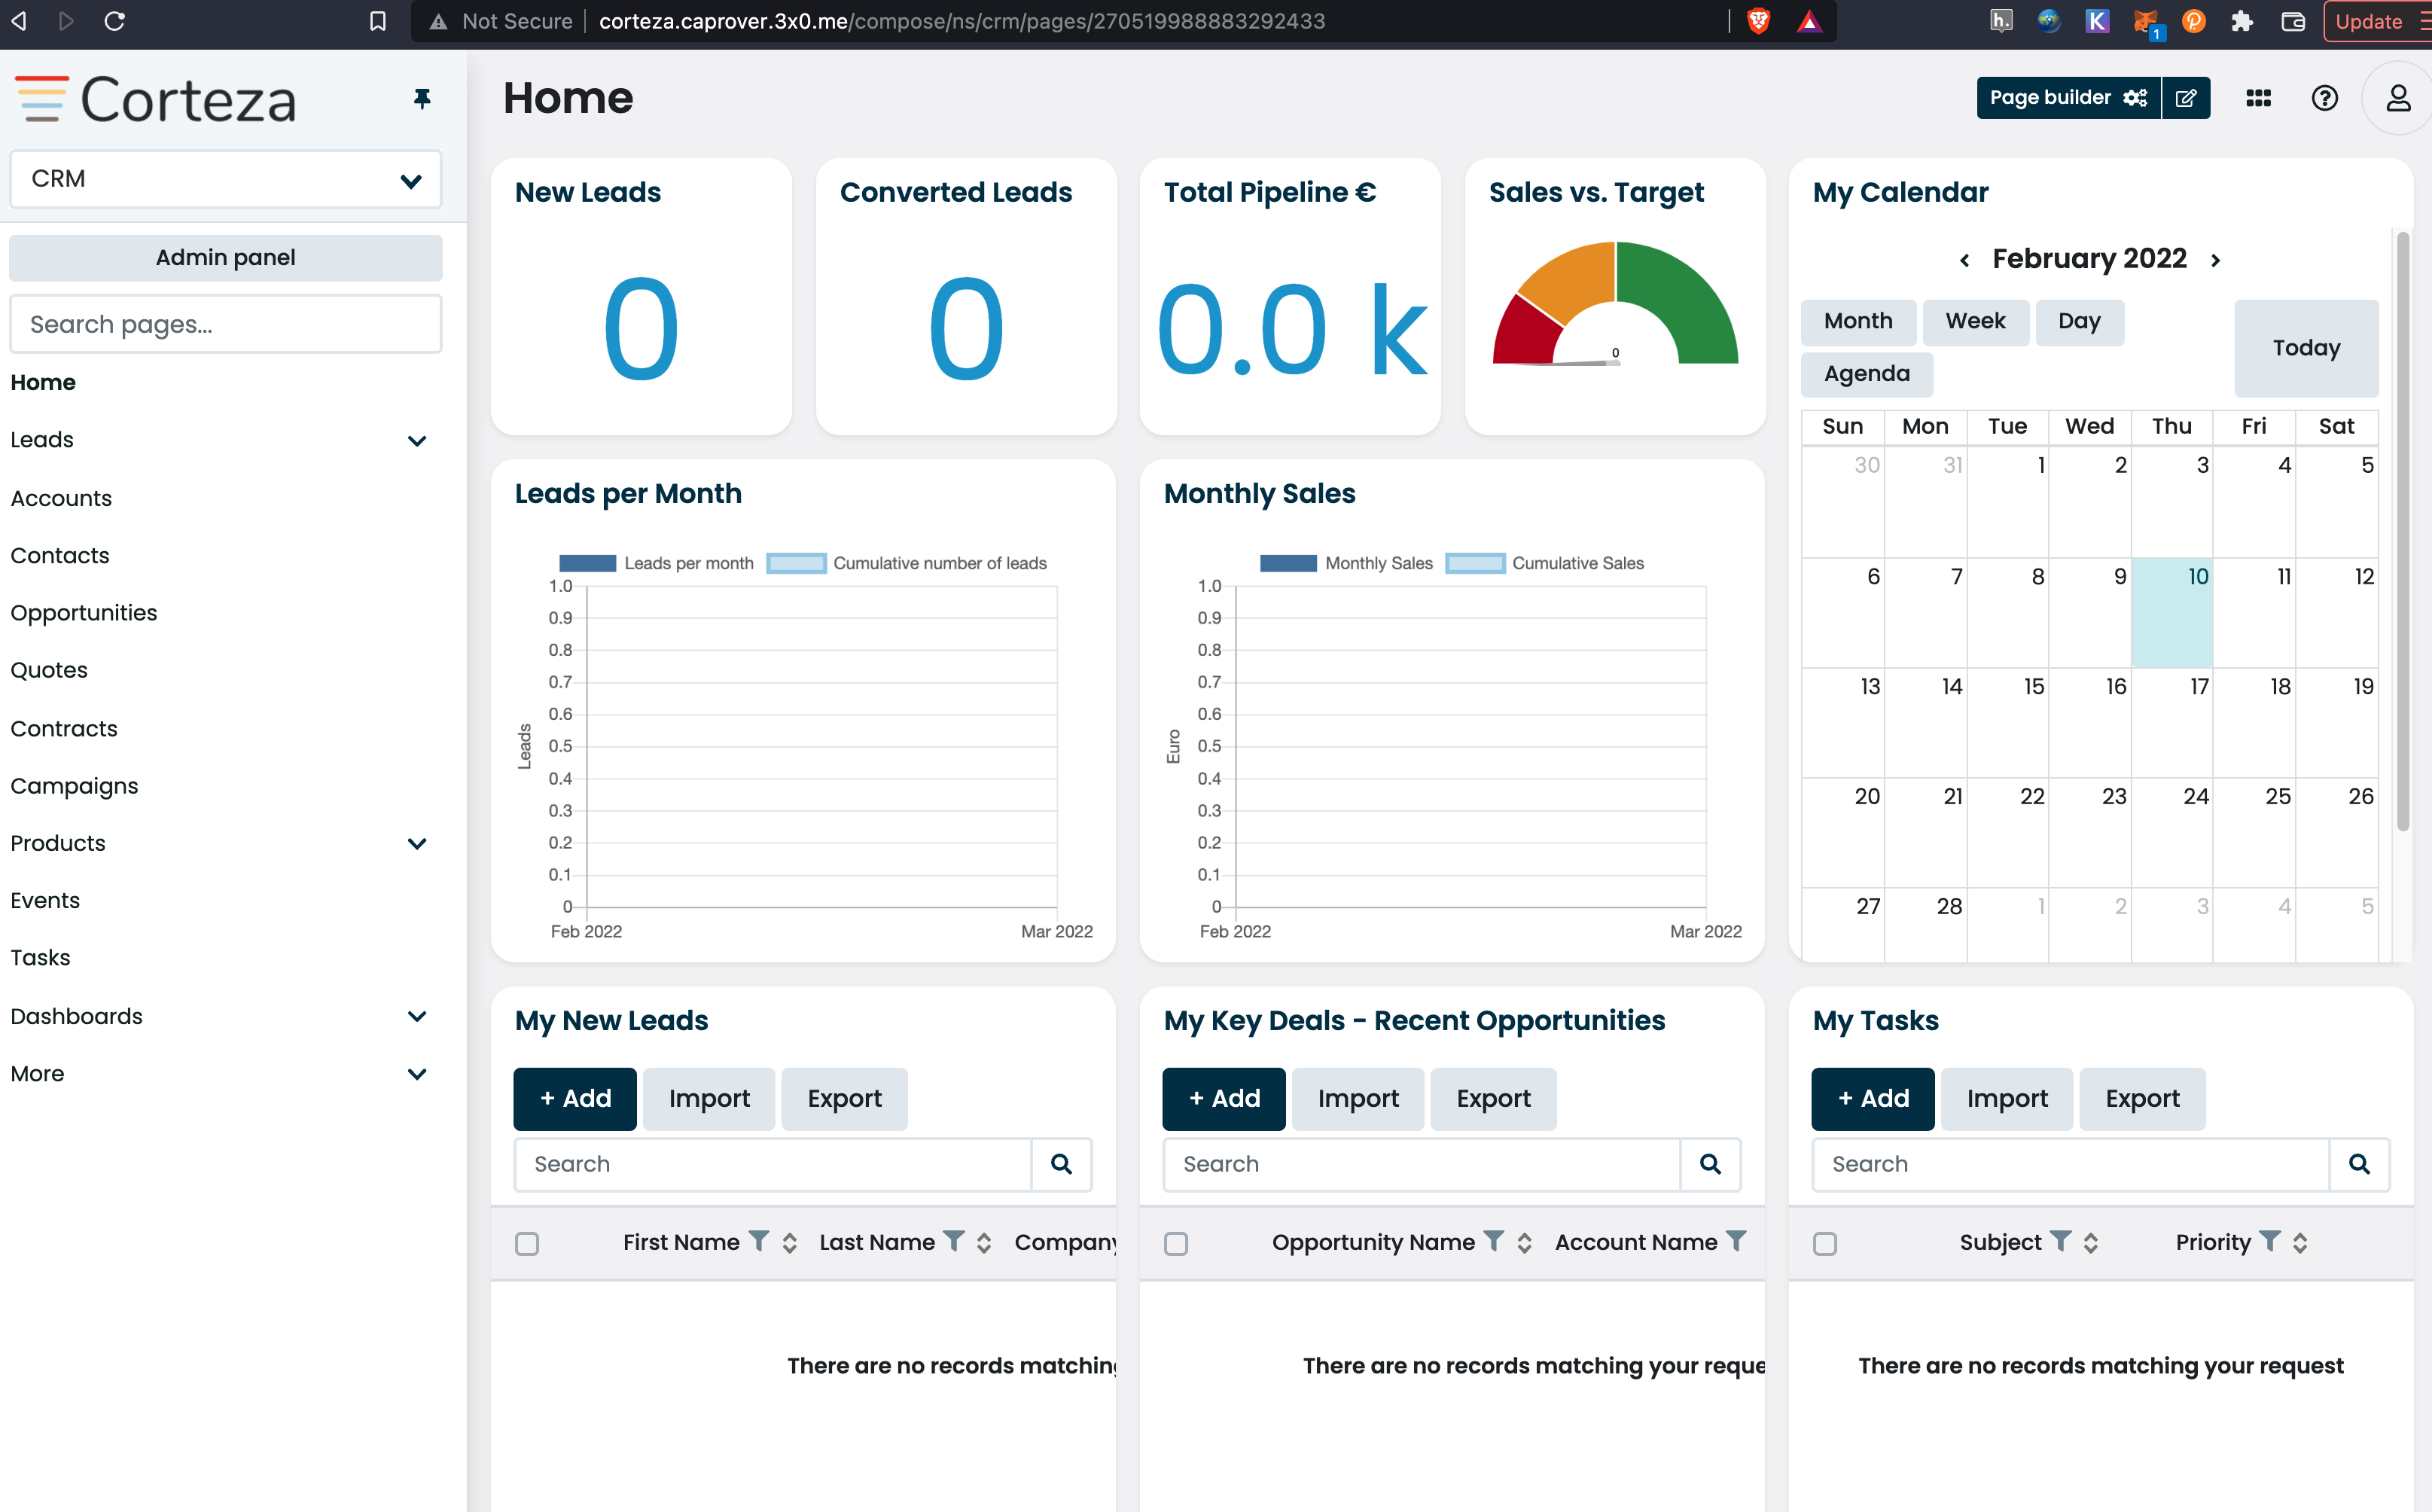Click the Admin panel button
The height and width of the screenshot is (1512, 2432).
click(226, 258)
